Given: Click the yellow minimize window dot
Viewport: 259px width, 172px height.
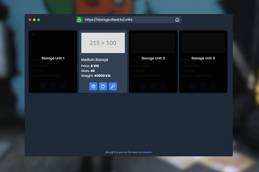Looking at the screenshot, I should pos(34,20).
